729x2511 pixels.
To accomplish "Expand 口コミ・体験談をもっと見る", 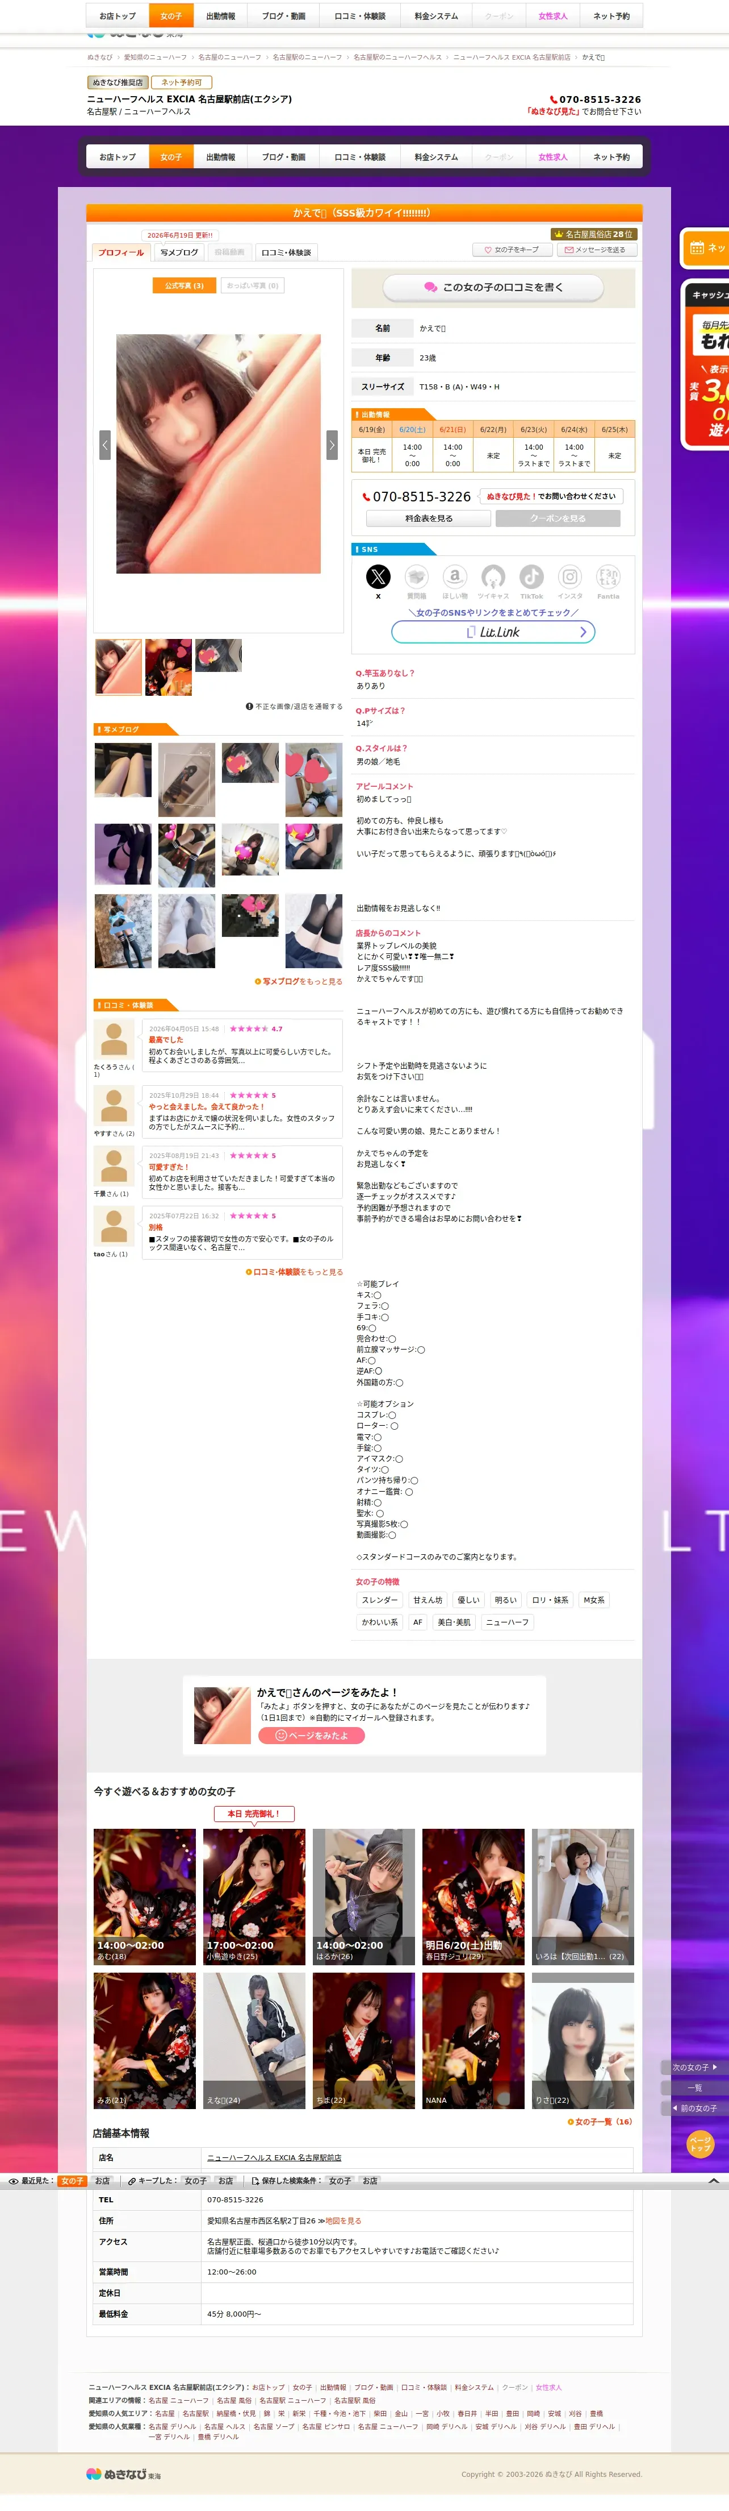I will tap(294, 1272).
